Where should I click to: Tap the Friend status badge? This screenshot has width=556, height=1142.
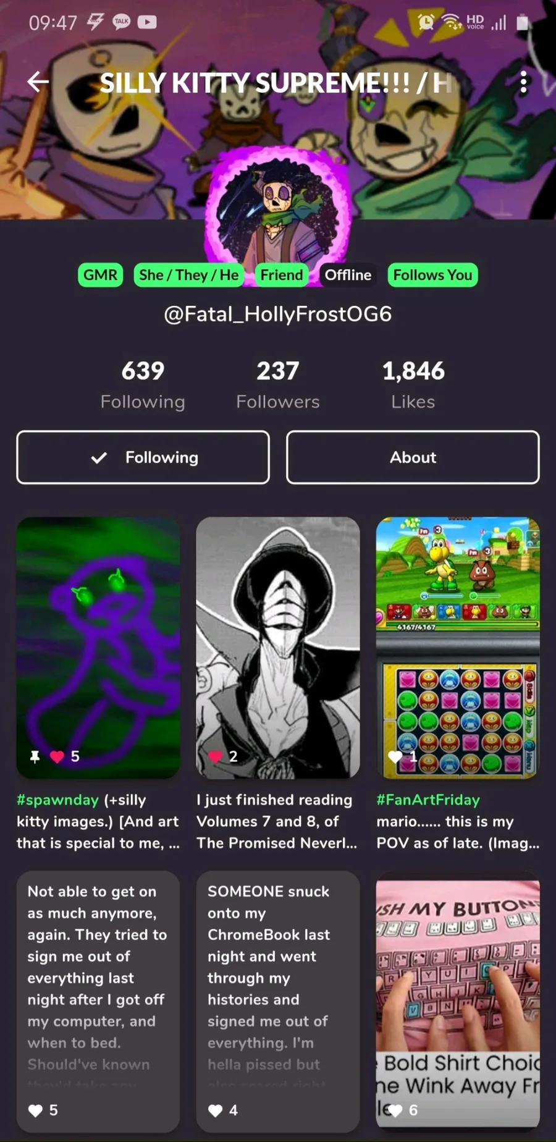pyautogui.click(x=282, y=275)
